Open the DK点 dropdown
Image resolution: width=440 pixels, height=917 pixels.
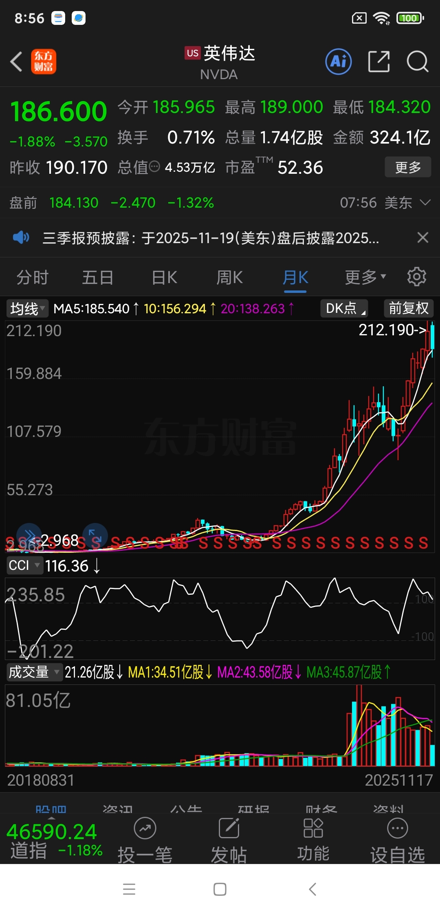tap(344, 308)
